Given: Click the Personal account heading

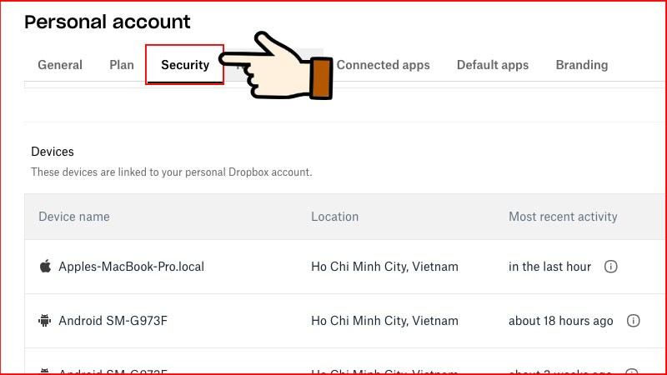Looking at the screenshot, I should (108, 22).
